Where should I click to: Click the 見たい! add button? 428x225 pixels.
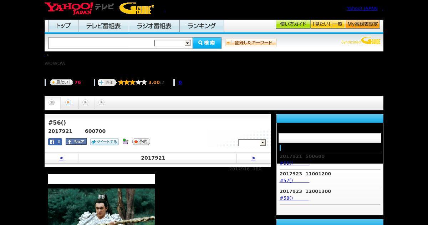coord(61,82)
